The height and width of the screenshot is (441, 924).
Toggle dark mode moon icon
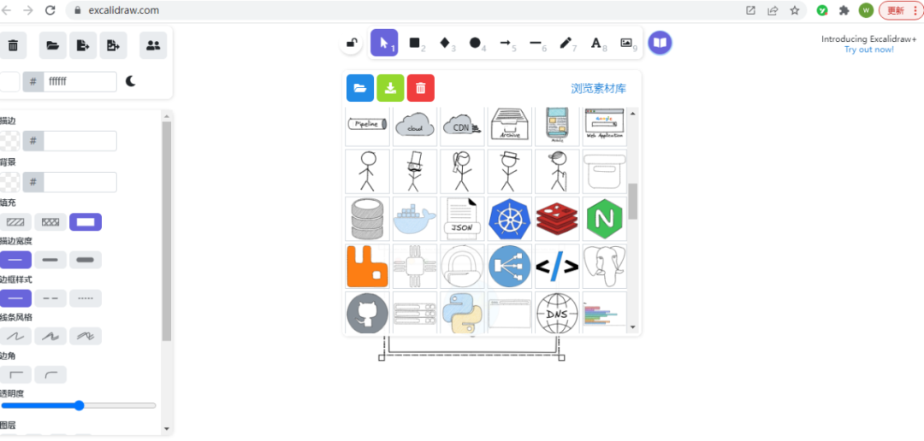[131, 82]
